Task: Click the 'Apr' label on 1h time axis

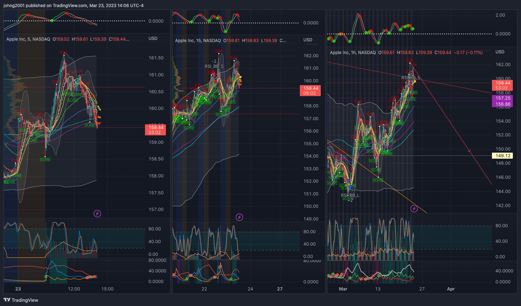Action: [451, 289]
